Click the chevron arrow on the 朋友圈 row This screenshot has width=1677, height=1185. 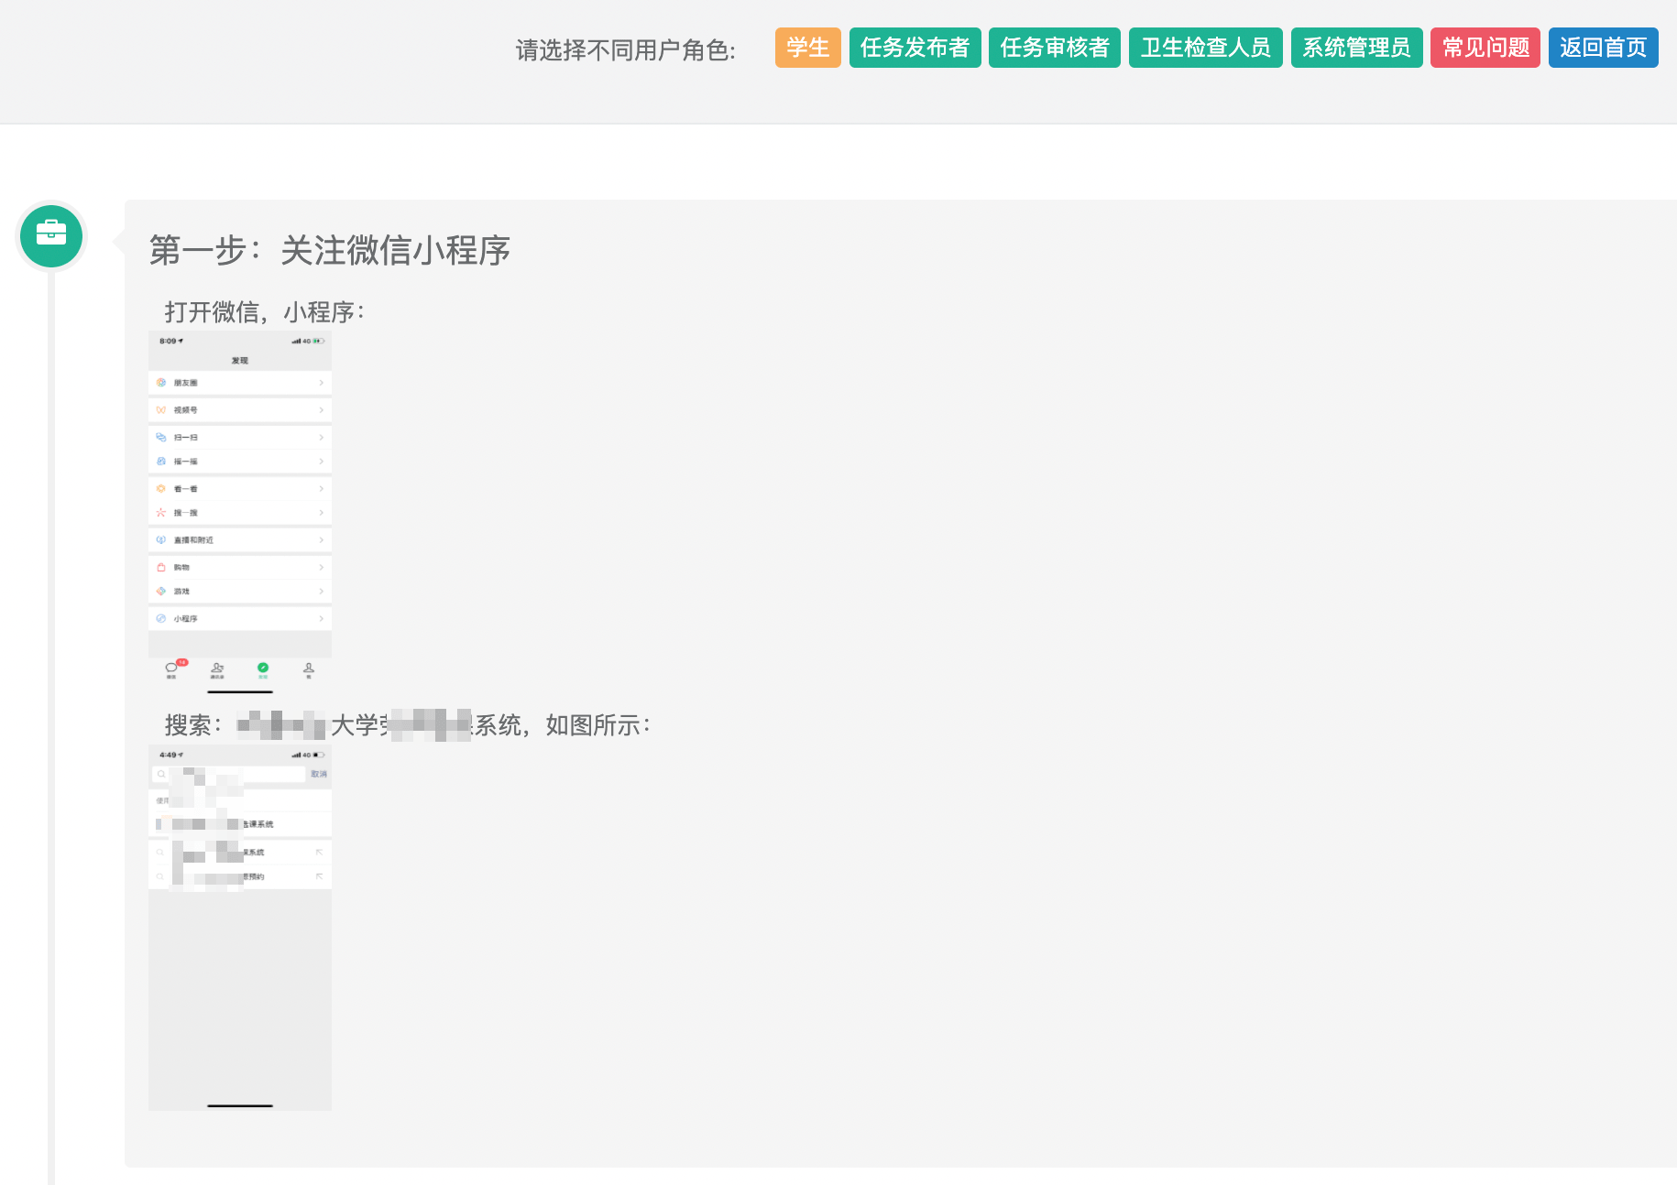click(x=321, y=383)
